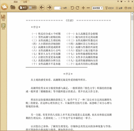Go to the previous page arrow

pos(42,8)
